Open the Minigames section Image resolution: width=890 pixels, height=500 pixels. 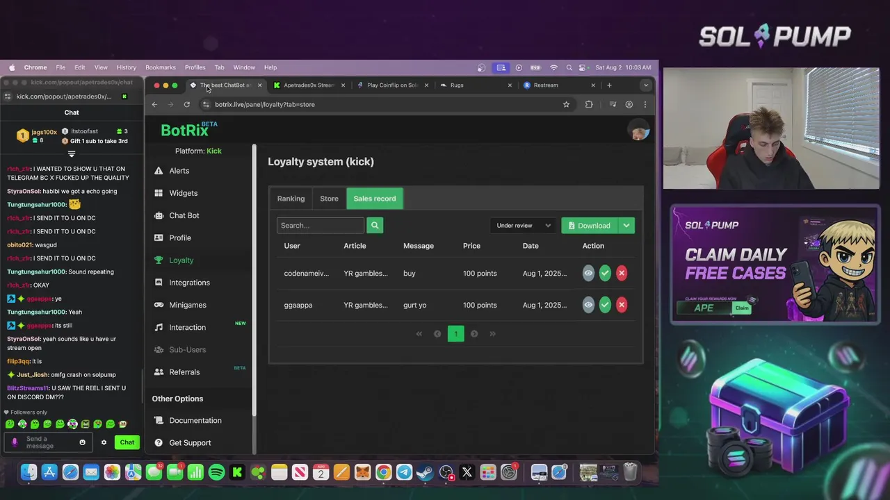(x=180, y=305)
